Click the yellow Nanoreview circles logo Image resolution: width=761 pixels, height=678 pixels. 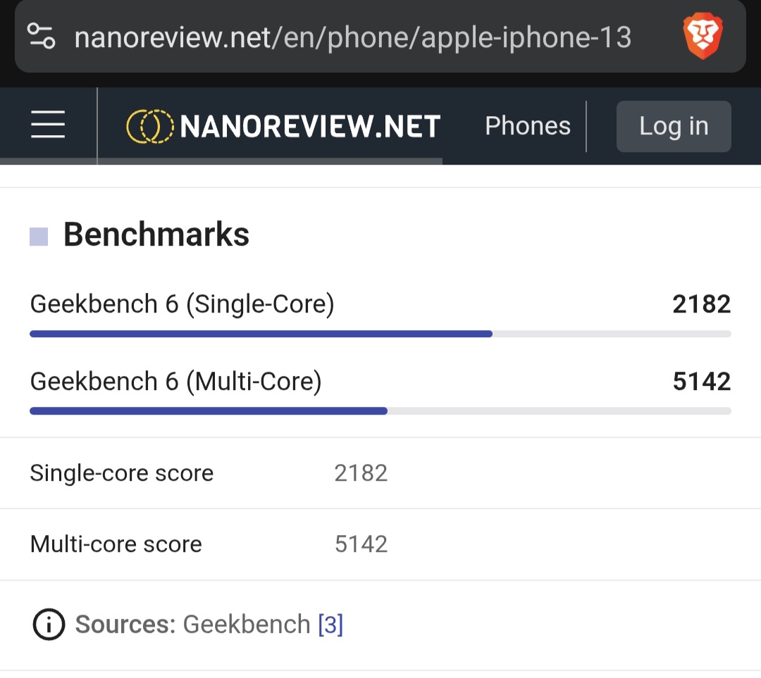point(149,127)
